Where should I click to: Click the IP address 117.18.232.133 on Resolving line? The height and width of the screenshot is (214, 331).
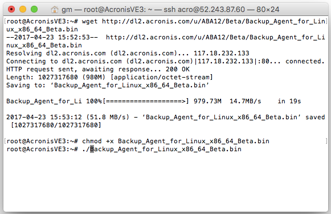point(222,53)
